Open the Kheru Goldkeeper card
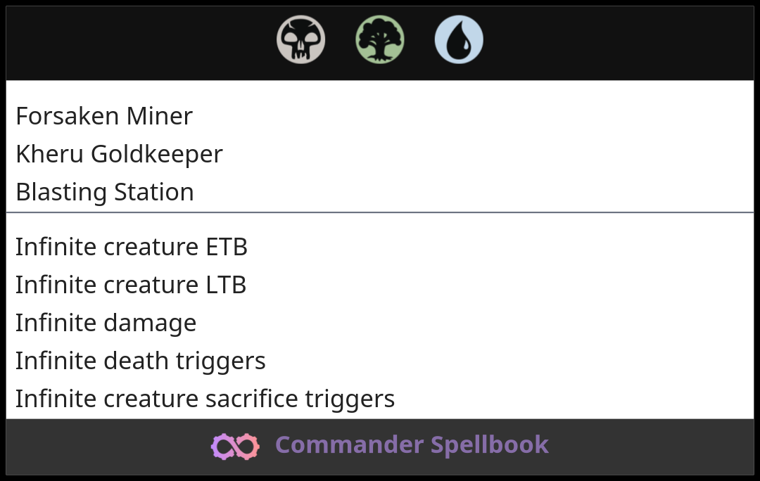 pos(119,155)
